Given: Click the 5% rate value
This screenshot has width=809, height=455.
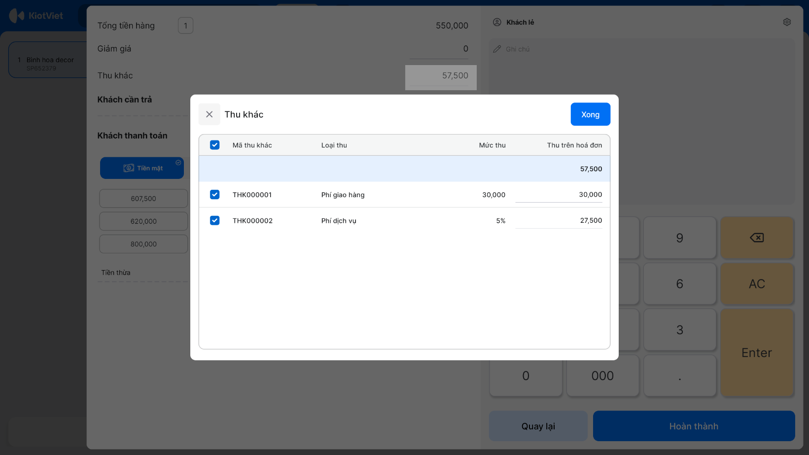Looking at the screenshot, I should coord(501,221).
